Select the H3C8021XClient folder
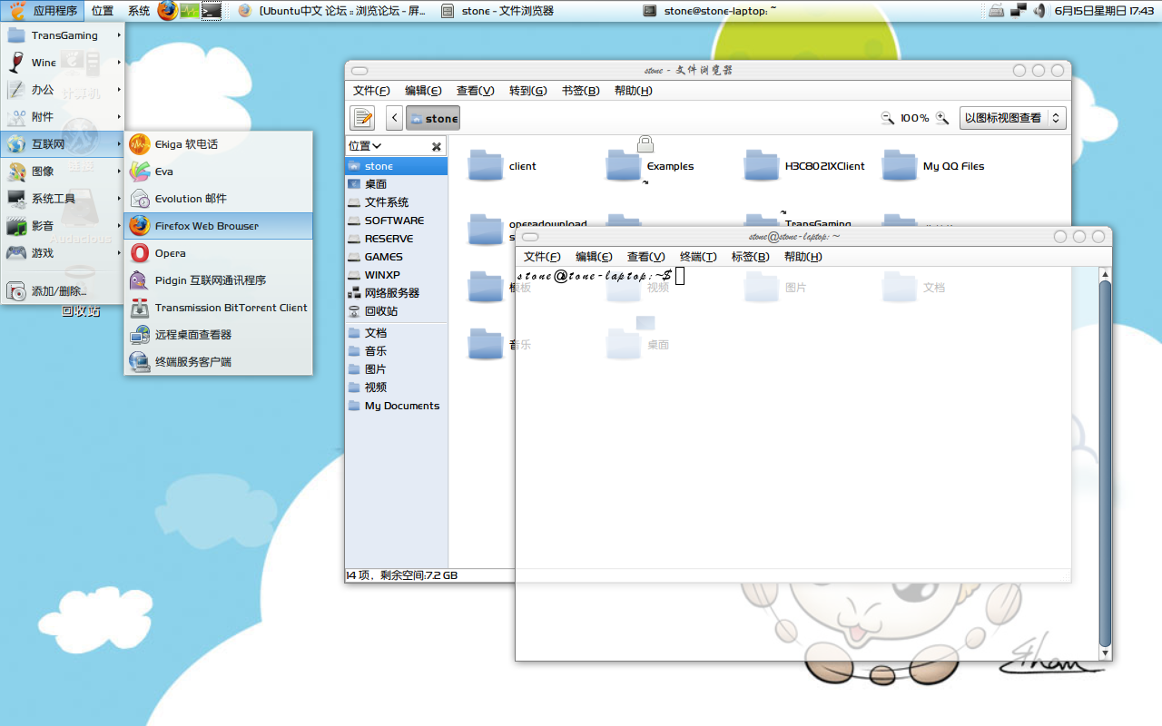The width and height of the screenshot is (1162, 726). 762,165
